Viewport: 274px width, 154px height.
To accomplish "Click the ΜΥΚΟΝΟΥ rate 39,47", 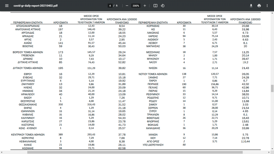I will coord(245,59).
